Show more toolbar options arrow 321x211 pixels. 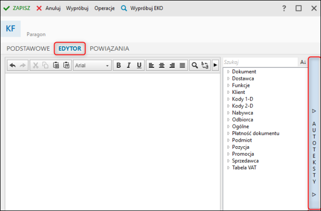coord(215,65)
